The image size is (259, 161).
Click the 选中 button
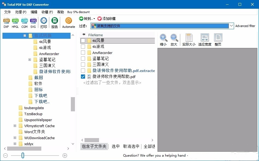(116, 146)
